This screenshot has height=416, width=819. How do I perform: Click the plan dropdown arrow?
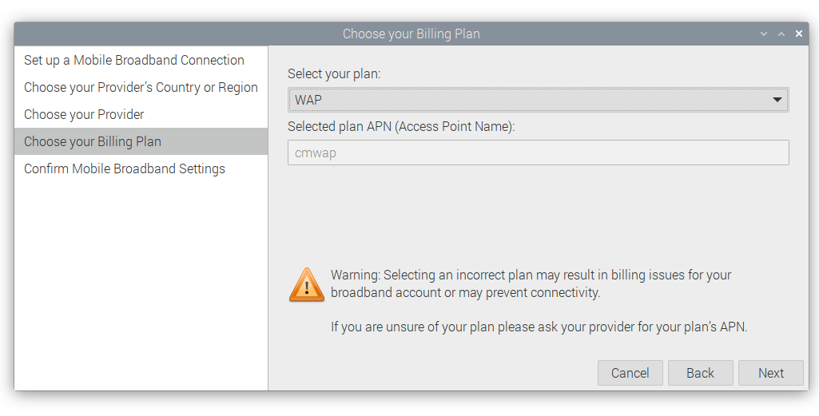click(777, 100)
